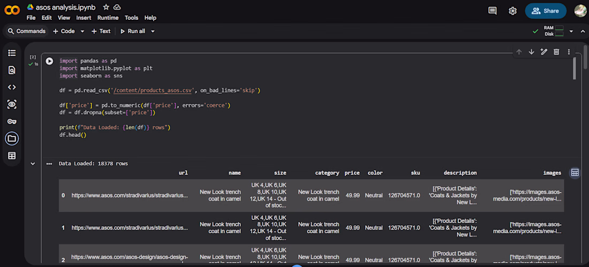Convert dataframe to interactive table
This screenshot has height=267, width=589.
[575, 172]
